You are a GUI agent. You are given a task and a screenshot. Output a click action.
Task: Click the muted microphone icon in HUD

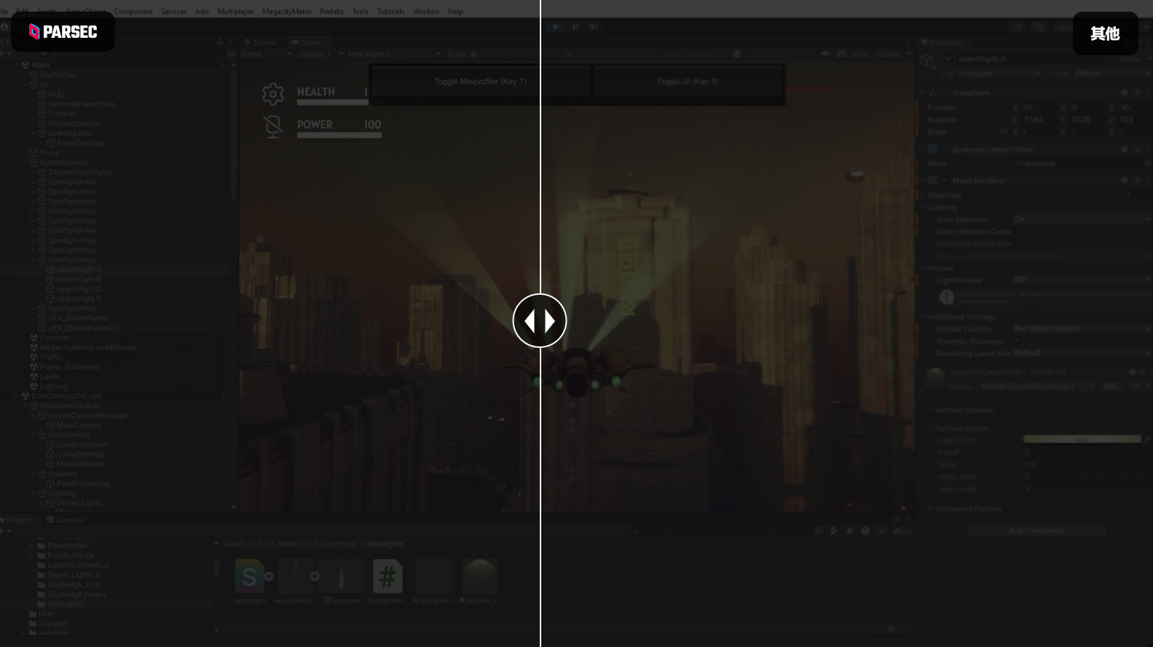click(273, 126)
